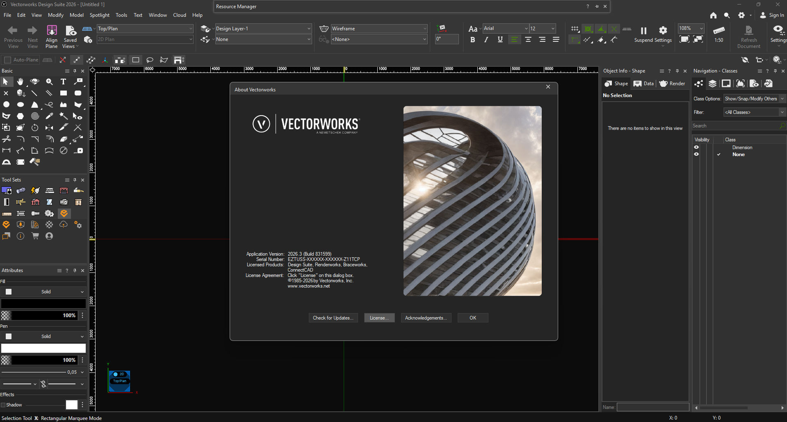Image resolution: width=787 pixels, height=422 pixels.
Task: Open the Wireframe render mode dropdown
Action: [379, 29]
